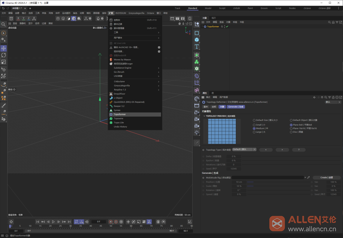The height and width of the screenshot is (238, 343).
Task: Select the Default Object radio button
Action: click(291, 120)
